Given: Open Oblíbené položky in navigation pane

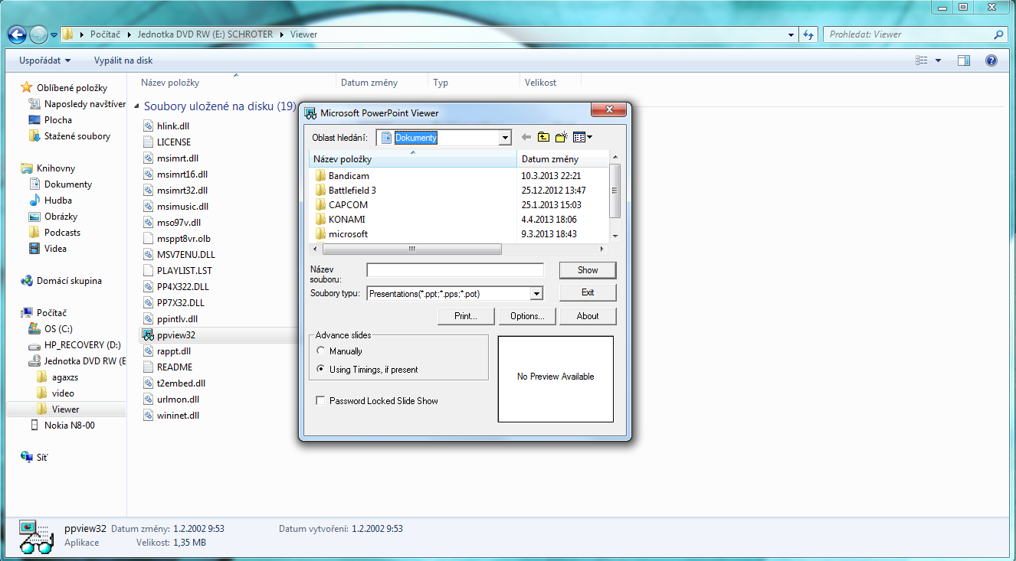Looking at the screenshot, I should tap(64, 88).
